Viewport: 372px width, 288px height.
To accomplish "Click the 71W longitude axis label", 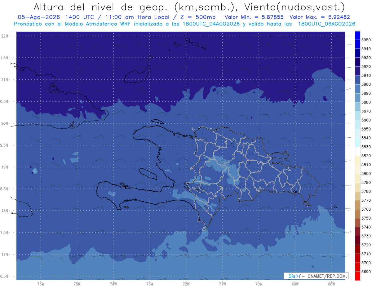I will coord(222,284).
